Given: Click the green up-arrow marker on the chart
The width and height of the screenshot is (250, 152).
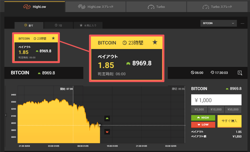Looking at the screenshot, I should pyautogui.click(x=107, y=119).
